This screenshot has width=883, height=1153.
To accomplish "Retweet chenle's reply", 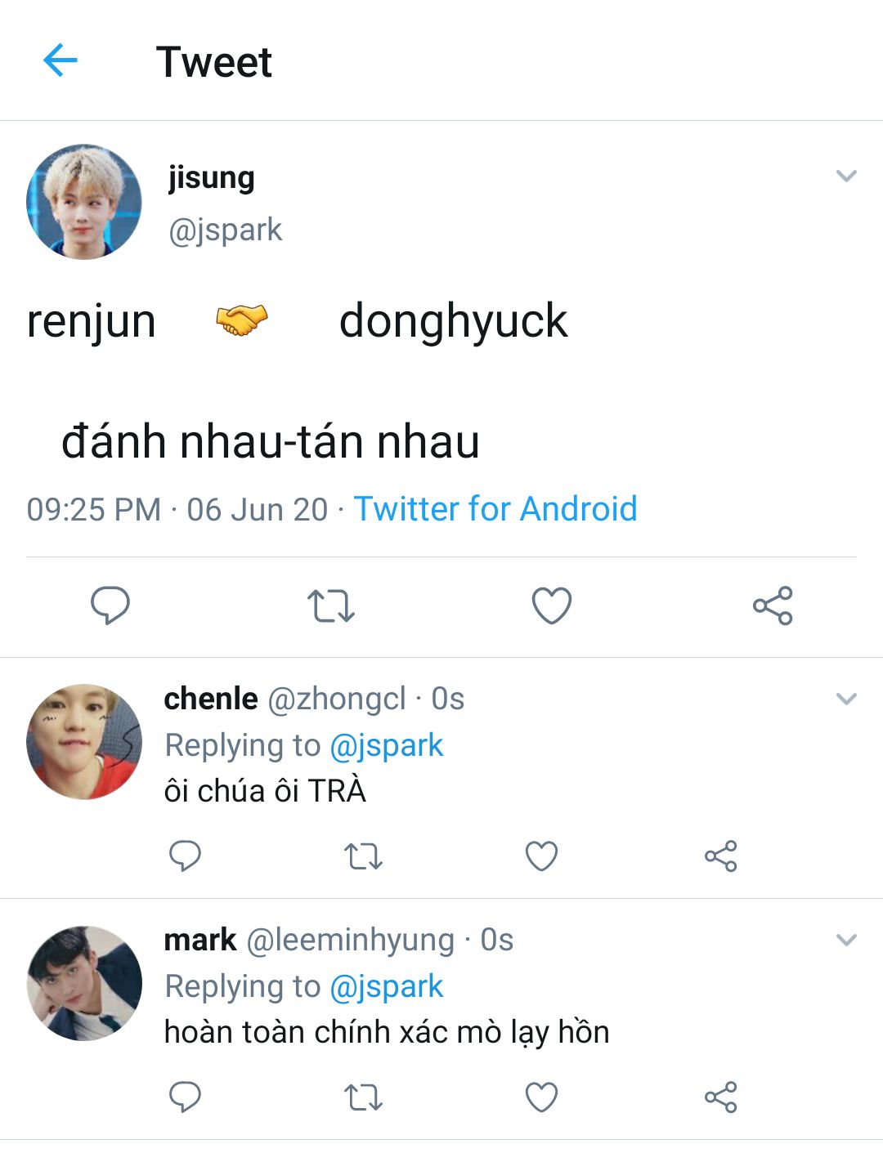I will (363, 856).
